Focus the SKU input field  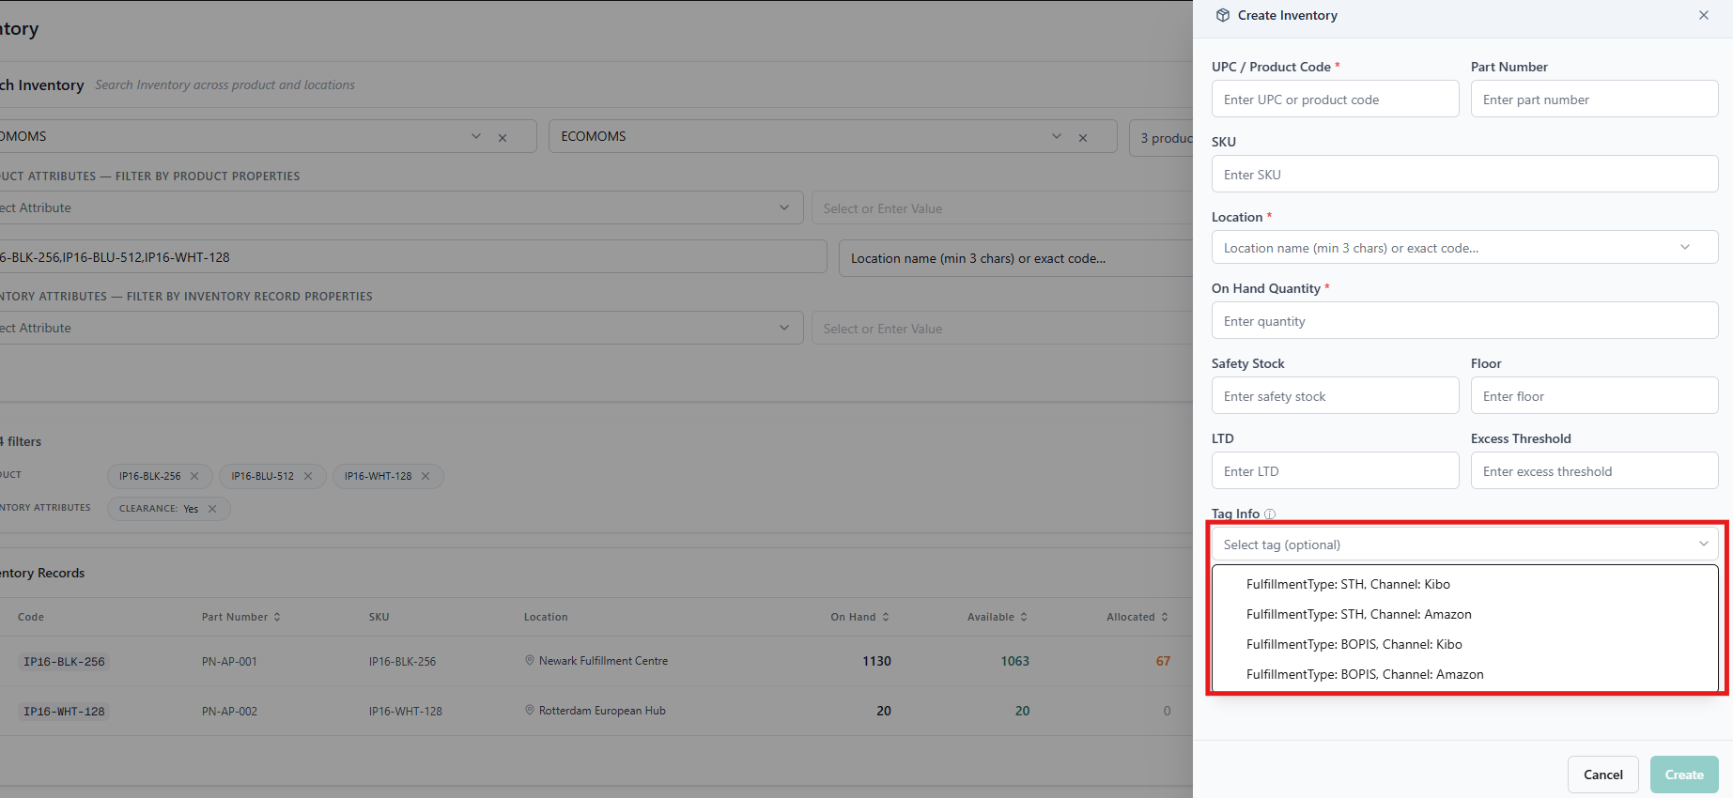[1464, 174]
